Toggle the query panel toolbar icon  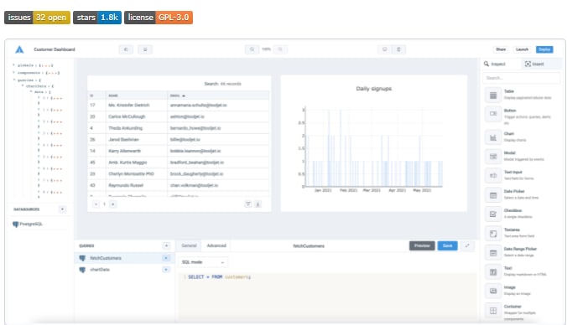coord(145,49)
